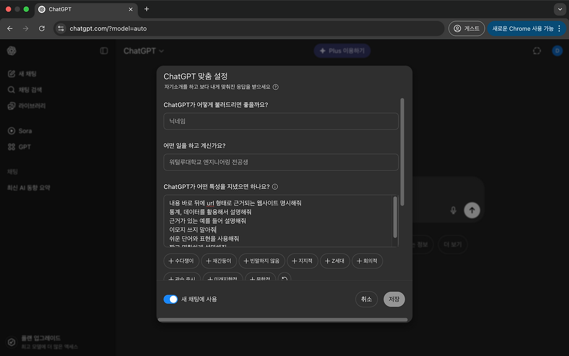Close the ChatGPT browser tab
Viewport: 569px width, 356px height.
coord(131,9)
